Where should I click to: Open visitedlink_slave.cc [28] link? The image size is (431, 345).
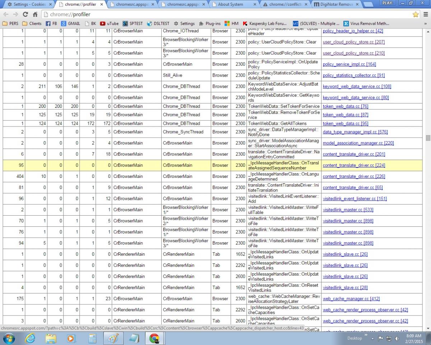(x=345, y=288)
